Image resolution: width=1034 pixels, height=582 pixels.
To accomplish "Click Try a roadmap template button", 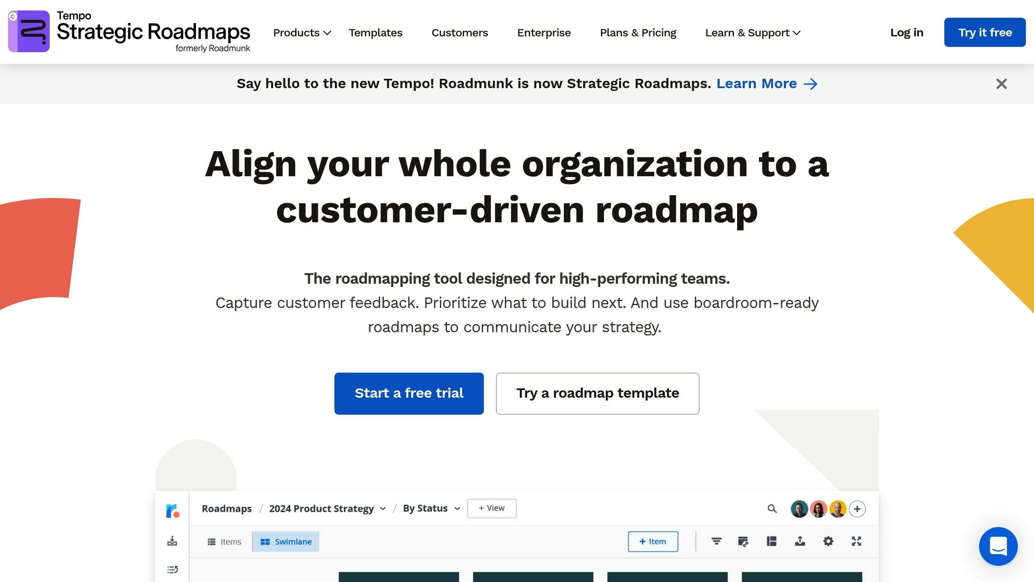I will point(597,394).
